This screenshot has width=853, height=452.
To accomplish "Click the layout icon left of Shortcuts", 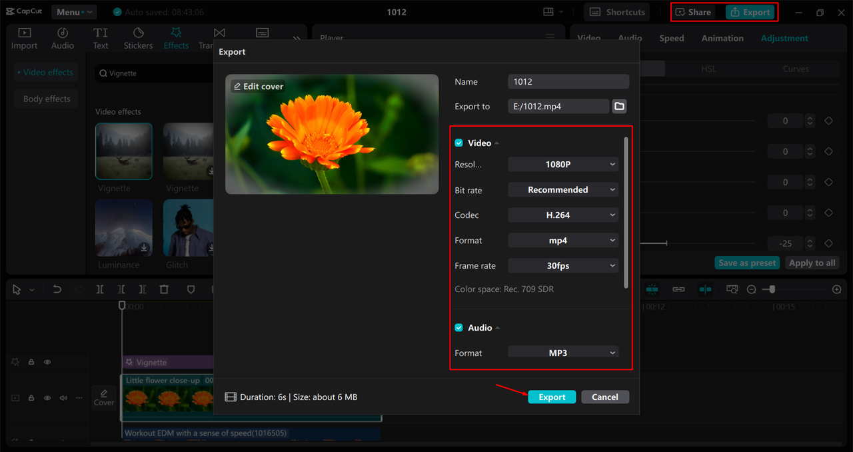I will tap(548, 12).
